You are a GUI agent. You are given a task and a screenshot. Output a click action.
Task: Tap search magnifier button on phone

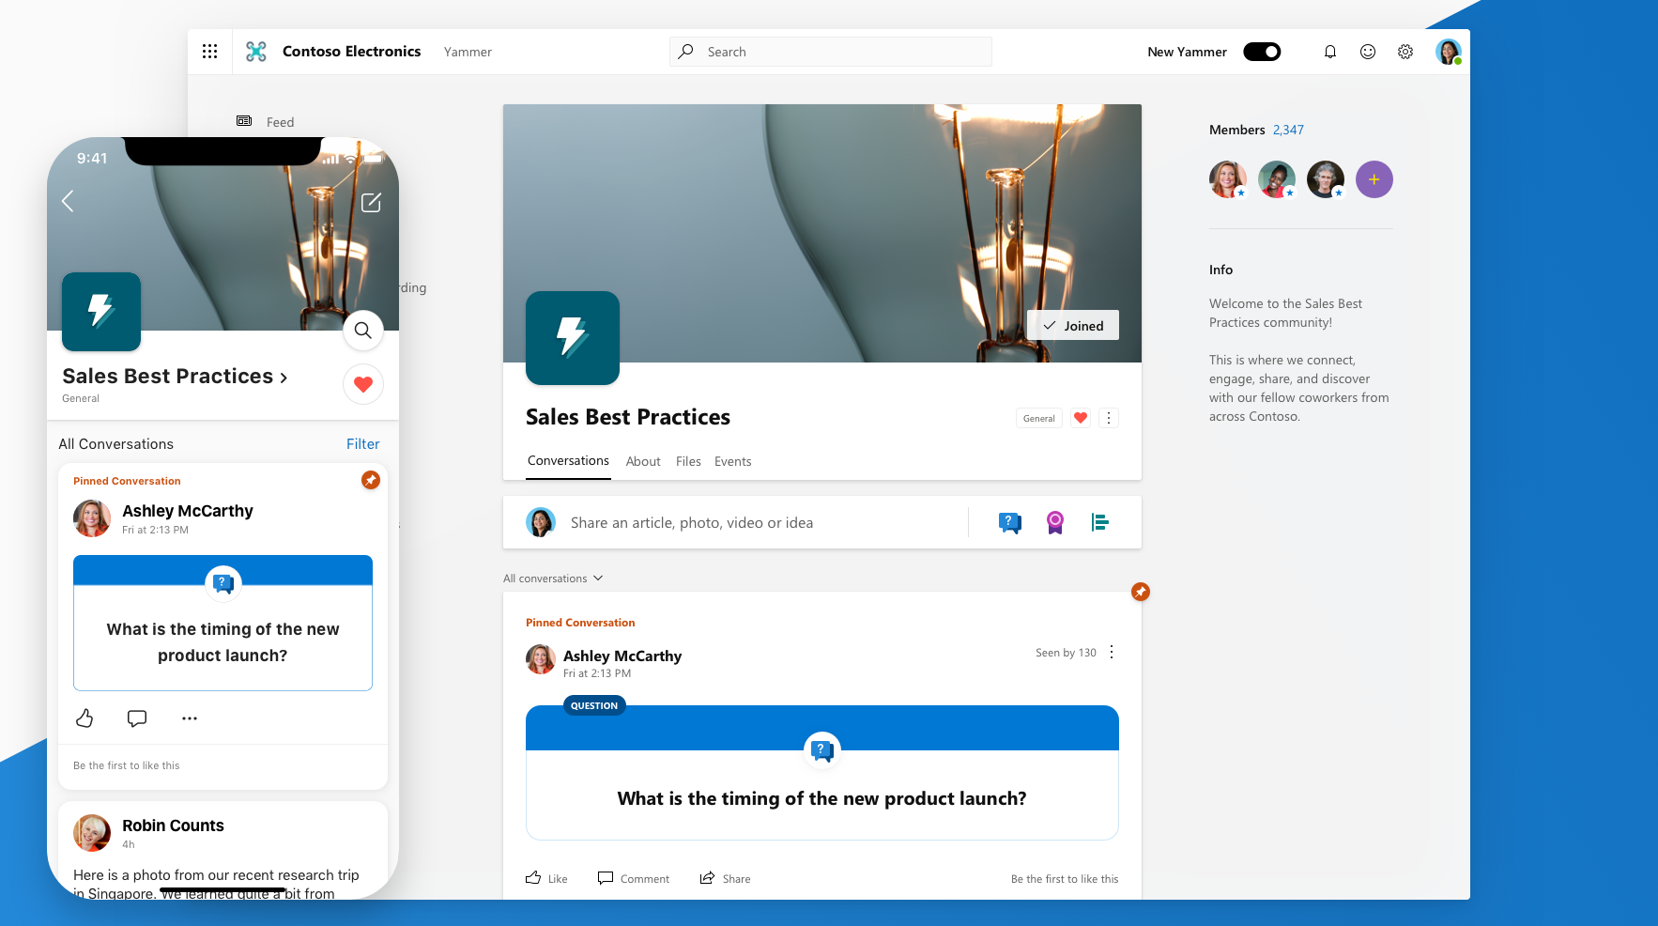pos(363,331)
